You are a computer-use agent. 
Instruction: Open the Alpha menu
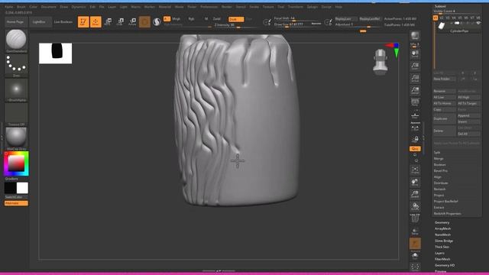click(9, 7)
